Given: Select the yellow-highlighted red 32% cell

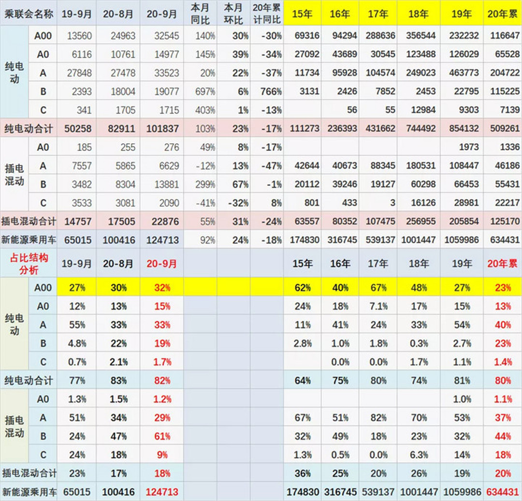Looking at the screenshot, I should [162, 288].
